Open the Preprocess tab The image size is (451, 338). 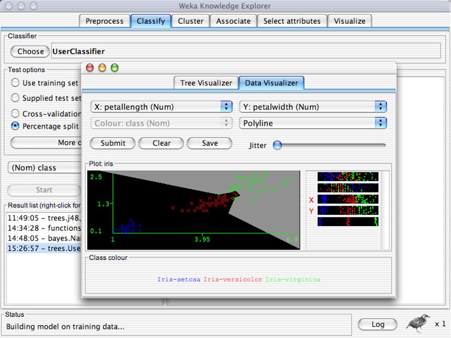tap(104, 21)
